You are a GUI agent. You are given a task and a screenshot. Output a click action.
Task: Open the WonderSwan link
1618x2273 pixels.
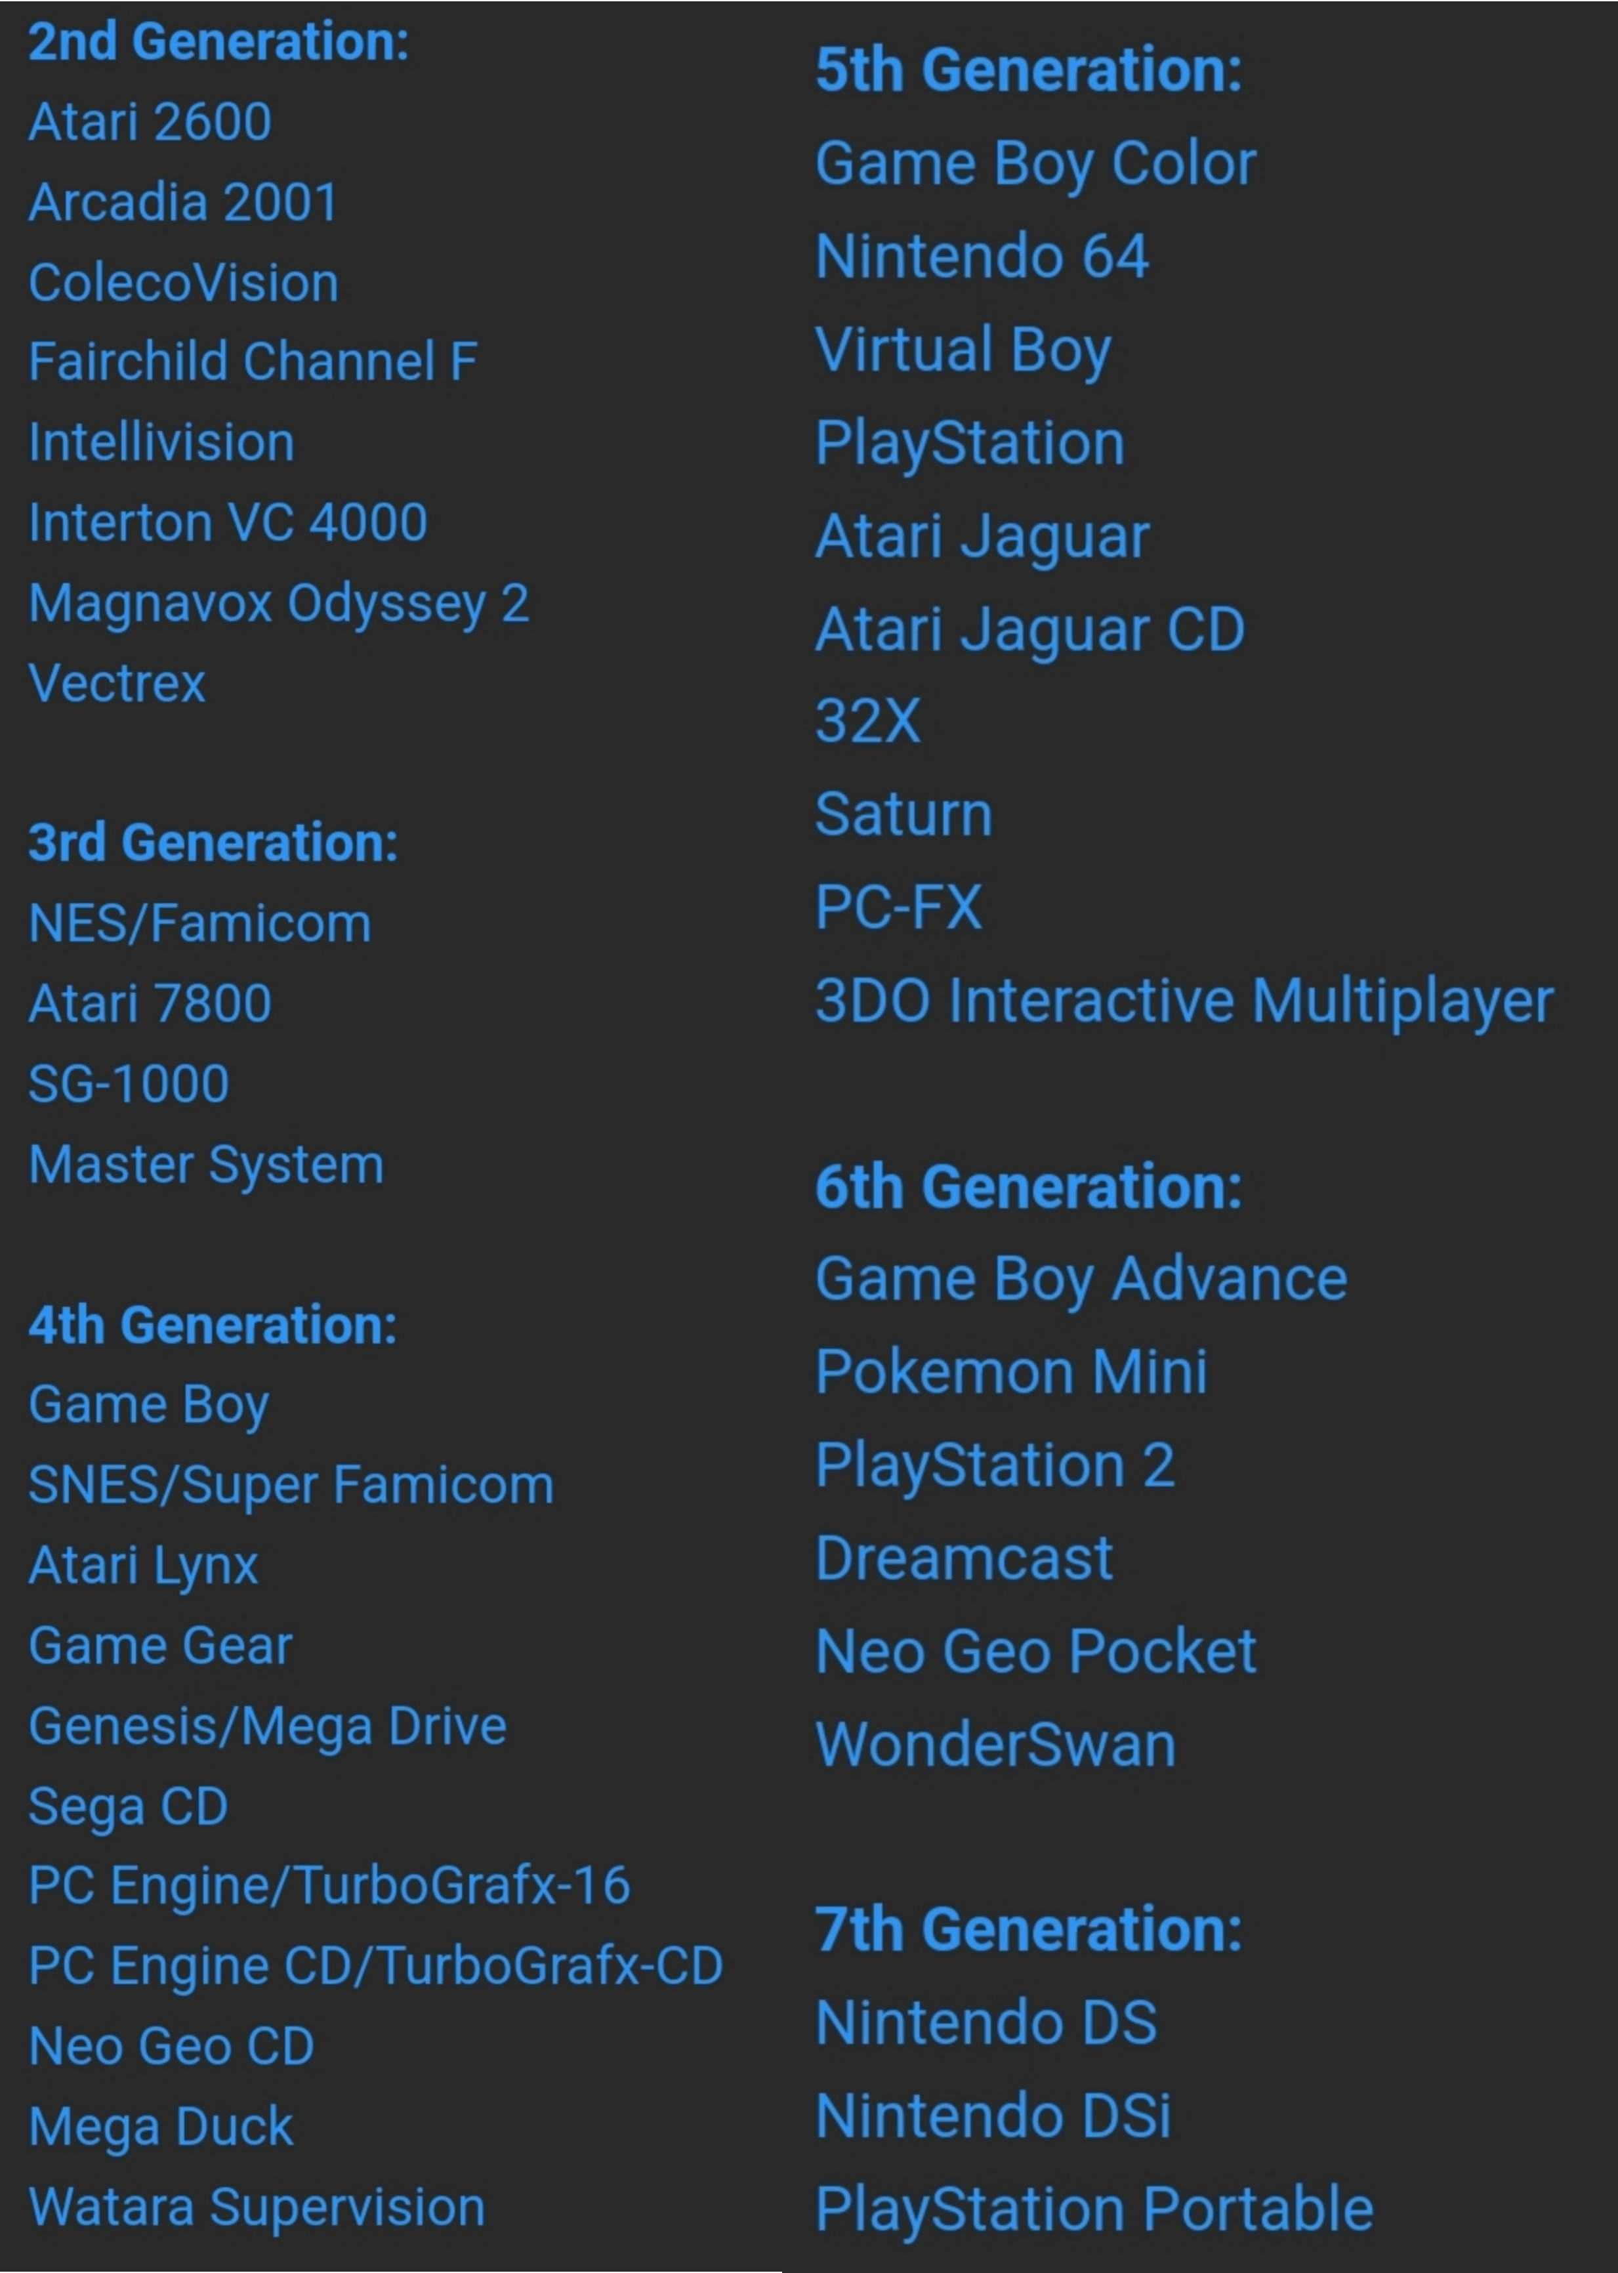995,1745
